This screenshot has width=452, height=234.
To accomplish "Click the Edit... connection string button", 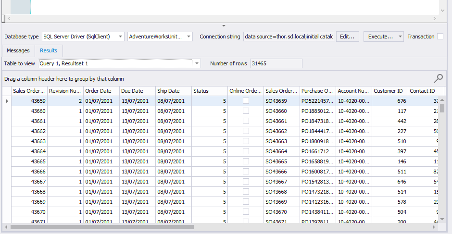I will point(347,37).
